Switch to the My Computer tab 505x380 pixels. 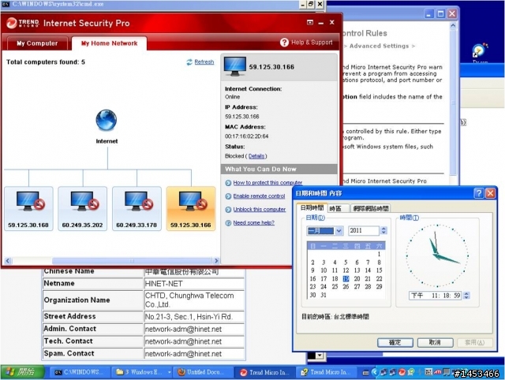(x=37, y=43)
